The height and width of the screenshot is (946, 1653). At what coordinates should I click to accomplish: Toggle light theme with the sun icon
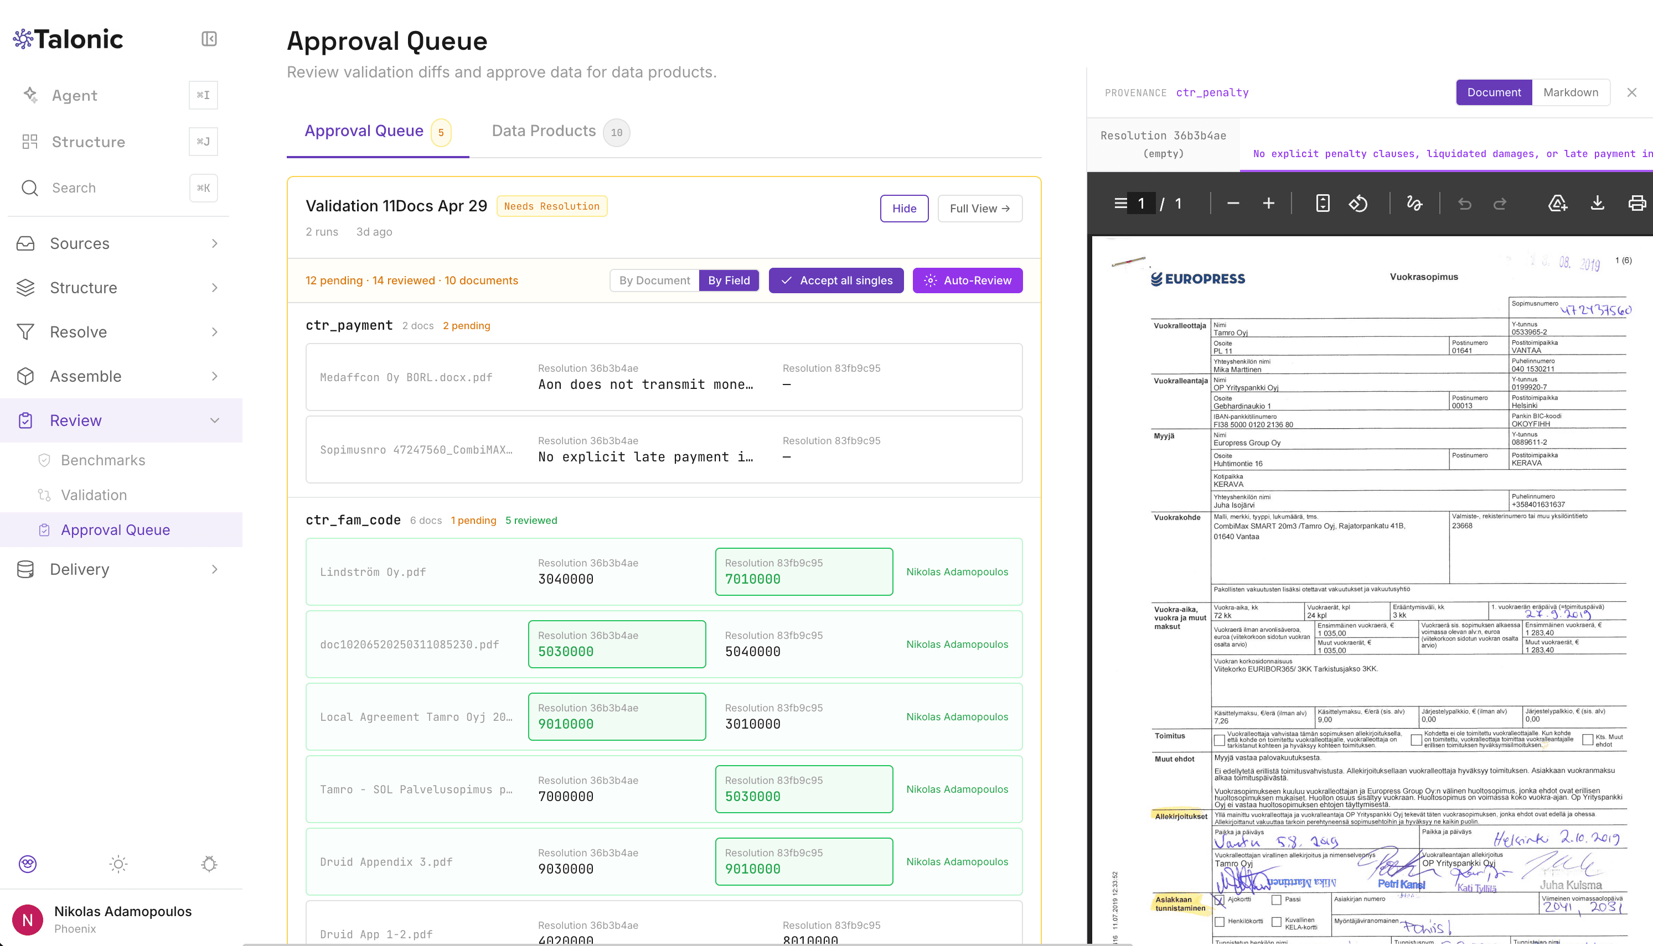point(118,864)
